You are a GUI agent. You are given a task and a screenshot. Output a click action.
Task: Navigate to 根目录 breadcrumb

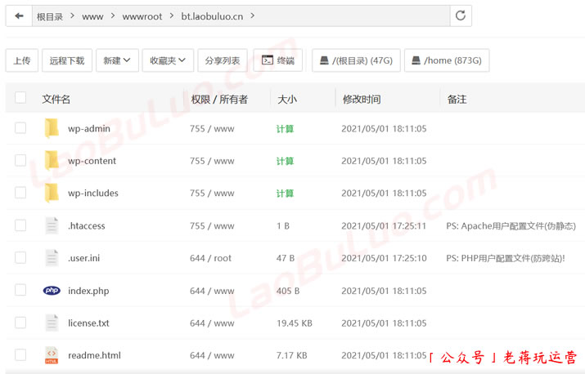coord(50,16)
